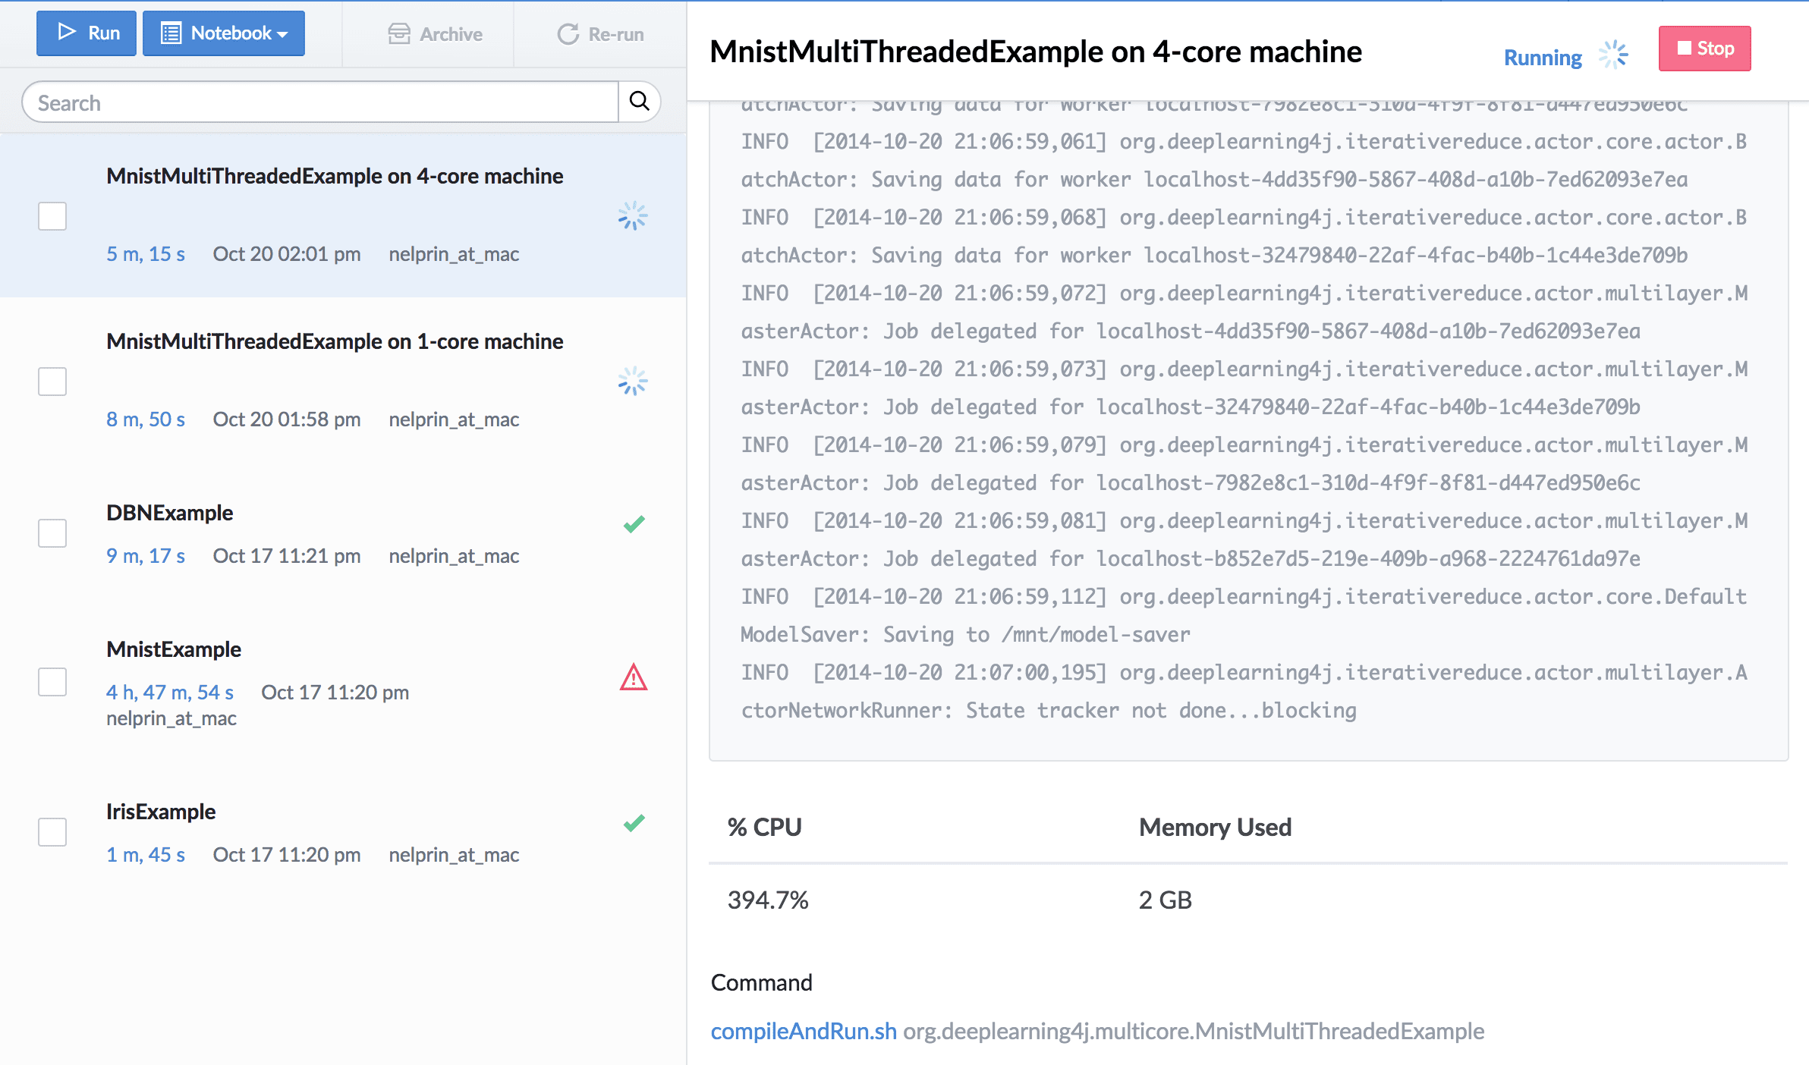Check the DBNExample checkbox

(x=52, y=533)
